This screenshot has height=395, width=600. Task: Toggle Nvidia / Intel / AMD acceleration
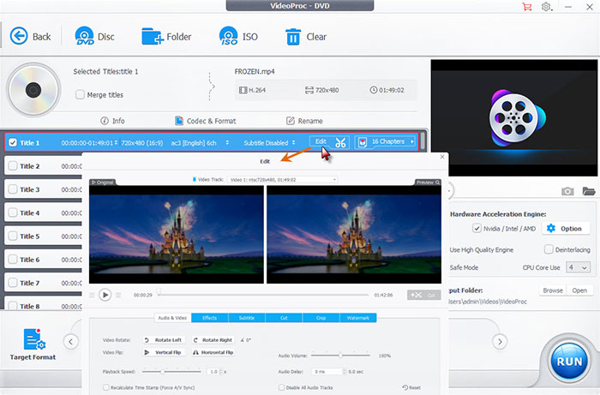click(477, 228)
